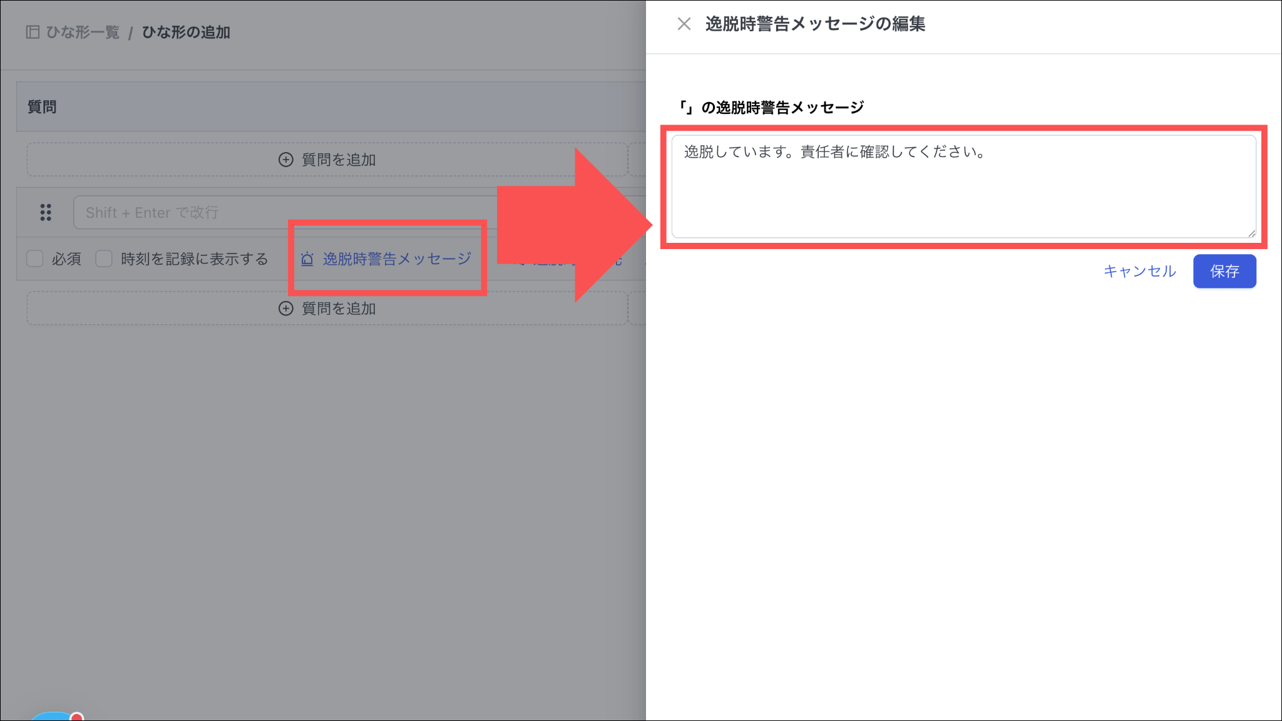Click the 「」の逸脱時警告メッセージ field label
Screen dimensions: 1282x721
(x=772, y=108)
